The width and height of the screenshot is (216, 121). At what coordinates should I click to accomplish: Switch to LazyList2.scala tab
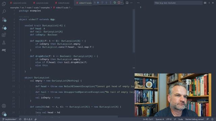pyautogui.click(x=18, y=3)
